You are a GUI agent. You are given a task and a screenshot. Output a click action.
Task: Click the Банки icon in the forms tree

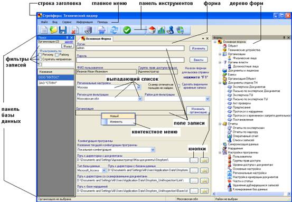pos(225,74)
